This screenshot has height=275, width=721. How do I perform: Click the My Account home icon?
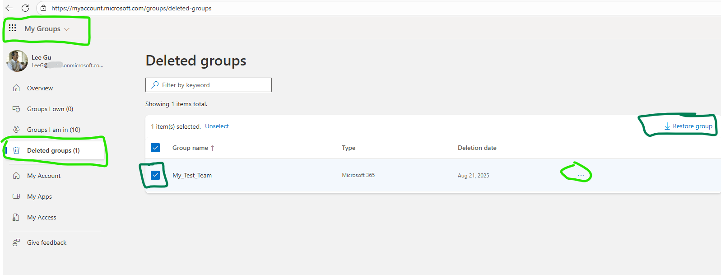[x=16, y=176]
